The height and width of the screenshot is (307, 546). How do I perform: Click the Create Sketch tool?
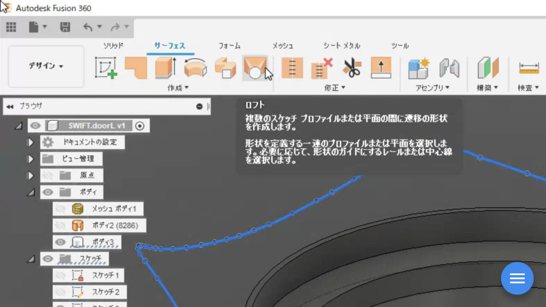(106, 68)
